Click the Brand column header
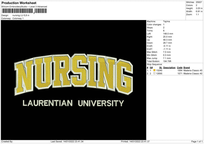The width and height of the screenshot is (204, 144). (x=187, y=68)
